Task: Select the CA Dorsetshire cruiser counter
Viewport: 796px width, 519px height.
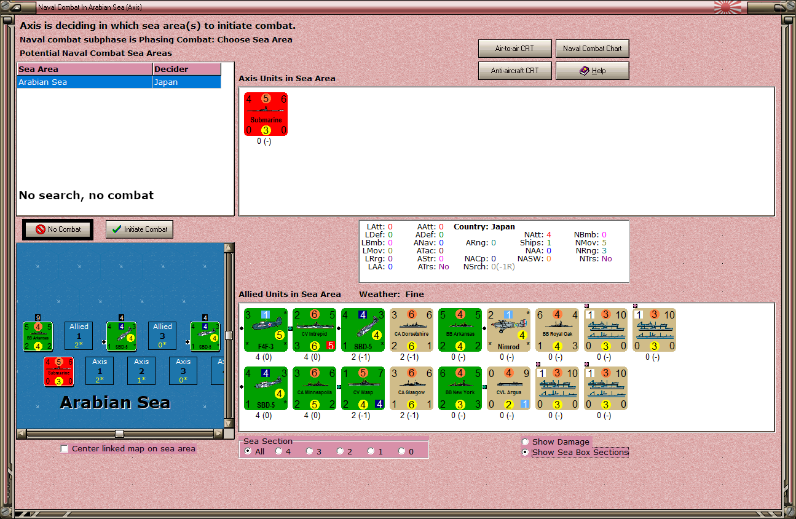Action: pyautogui.click(x=412, y=330)
